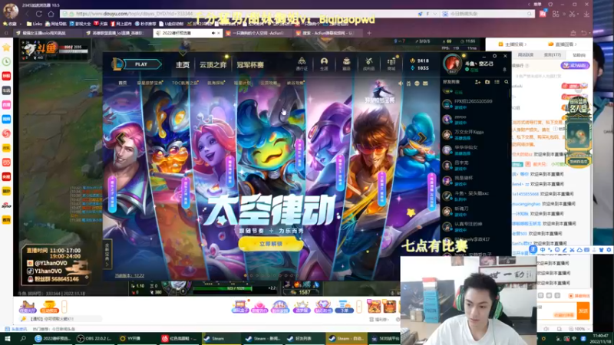Open the loot hammer icon
This screenshot has width=614, height=345.
[368, 64]
